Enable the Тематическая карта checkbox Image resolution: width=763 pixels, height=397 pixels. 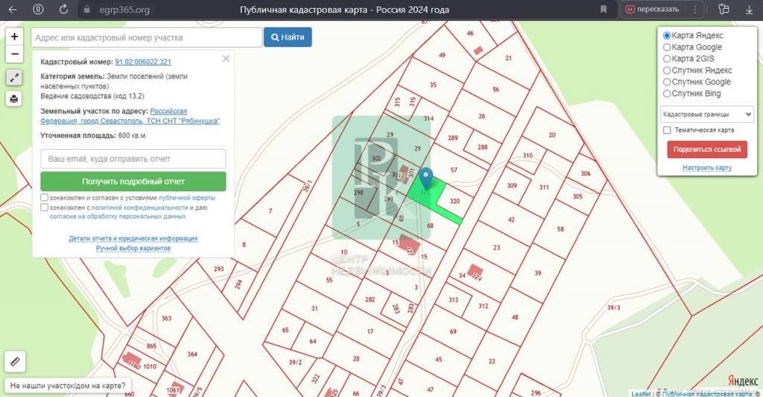pos(668,130)
